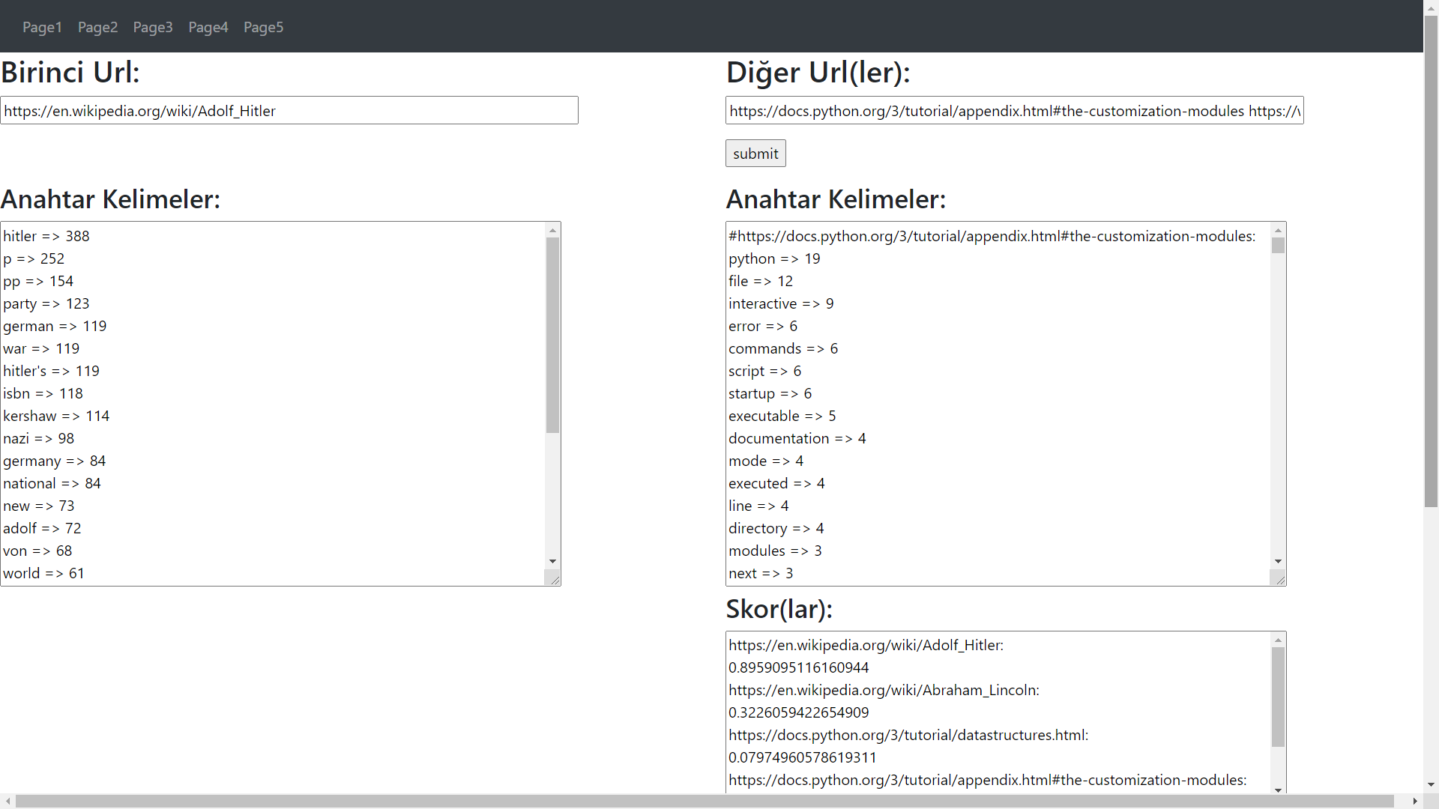Image resolution: width=1439 pixels, height=809 pixels.
Task: Open the Page2 navigation link
Action: tap(97, 27)
